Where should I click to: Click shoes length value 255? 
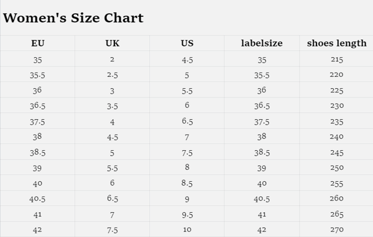pyautogui.click(x=336, y=184)
